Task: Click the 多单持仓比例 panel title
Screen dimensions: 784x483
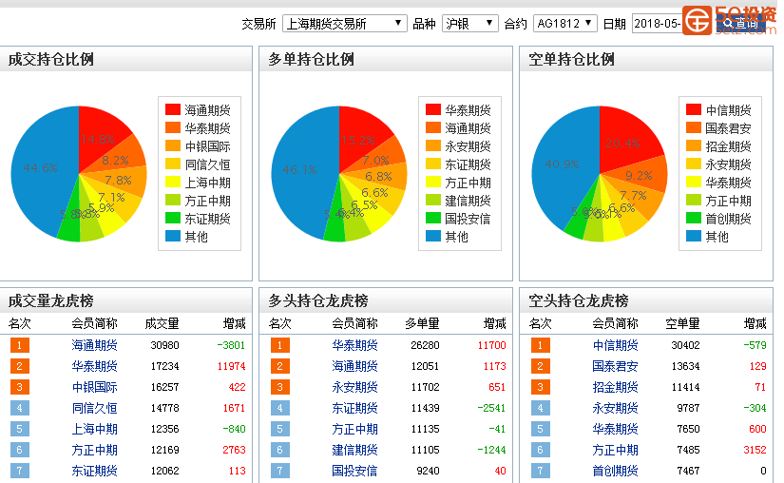Action: (312, 60)
